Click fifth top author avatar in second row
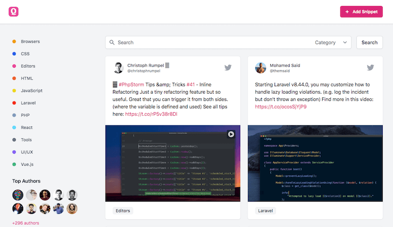The width and height of the screenshot is (393, 227). coord(72,208)
